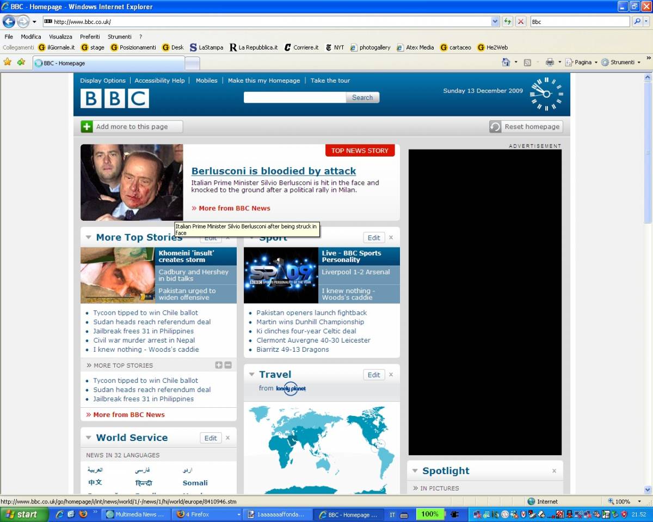The height and width of the screenshot is (522, 653).
Task: Open the Favorites Center star icon
Action: 8,62
